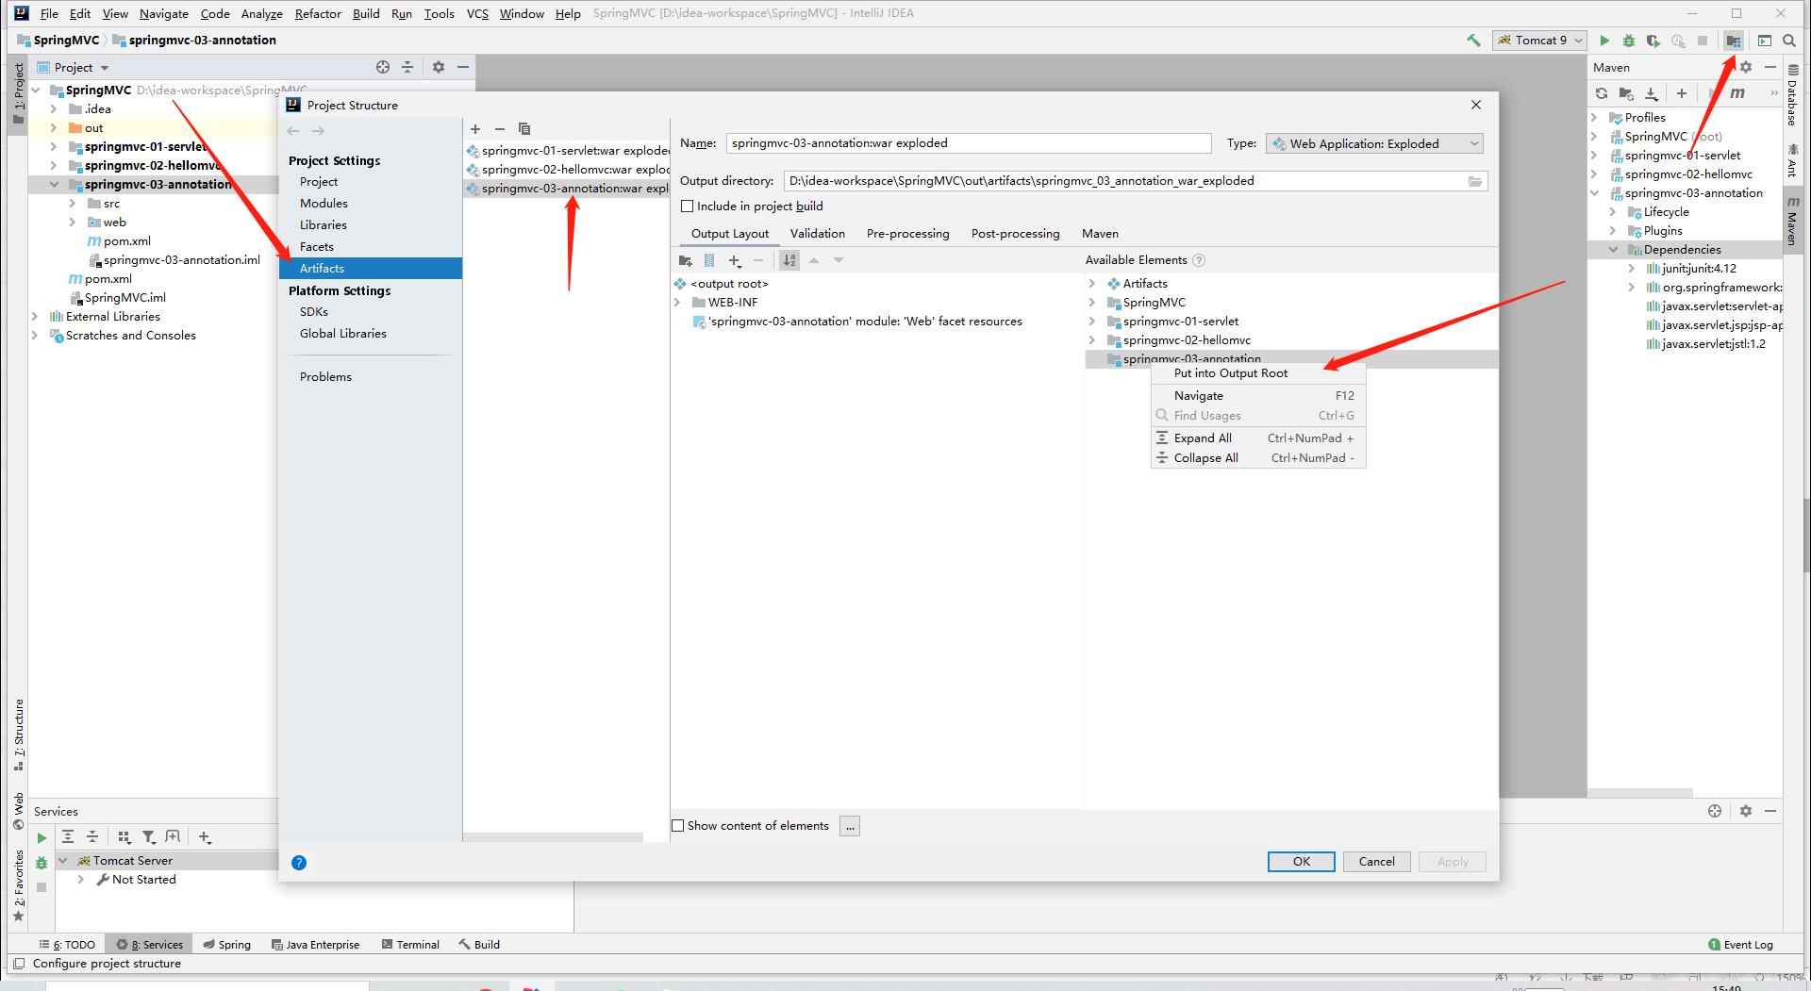Open artifact Type dropdown
1811x991 pixels.
1374,143
